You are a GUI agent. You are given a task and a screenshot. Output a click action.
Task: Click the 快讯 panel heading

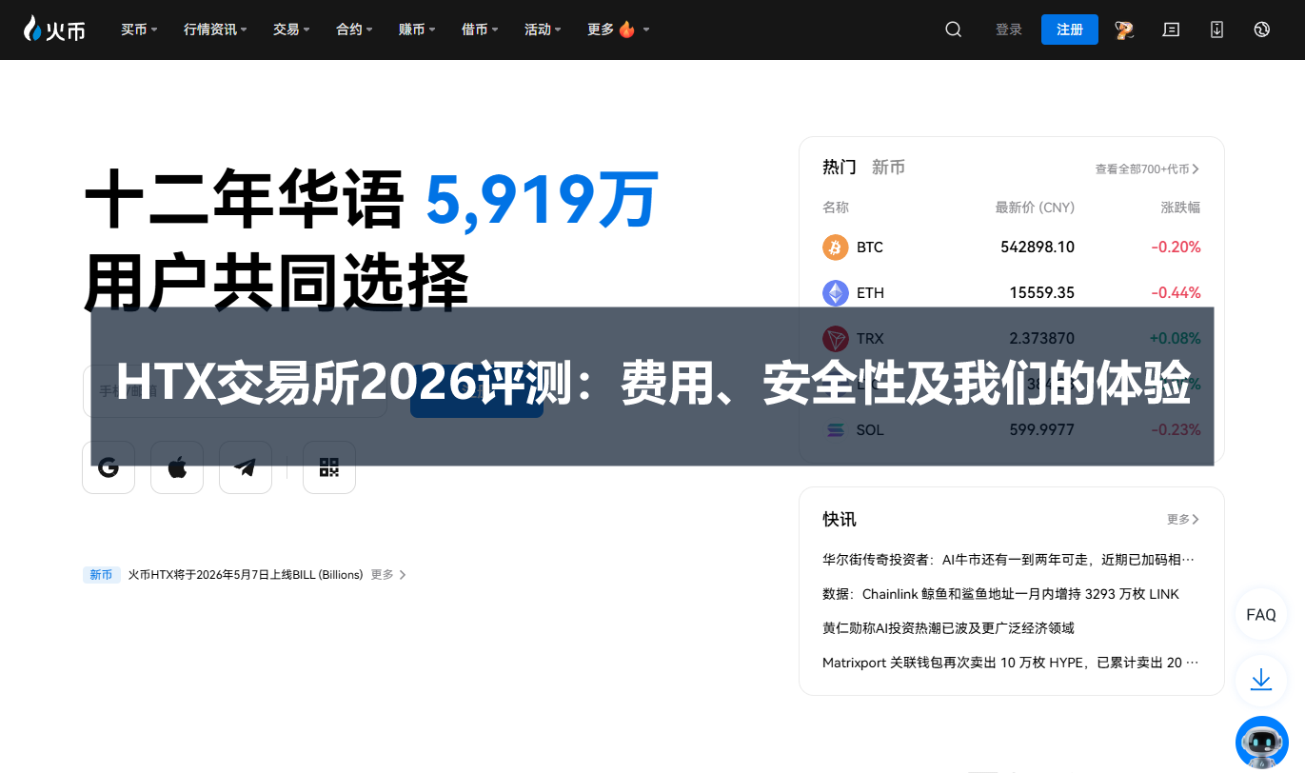click(840, 520)
